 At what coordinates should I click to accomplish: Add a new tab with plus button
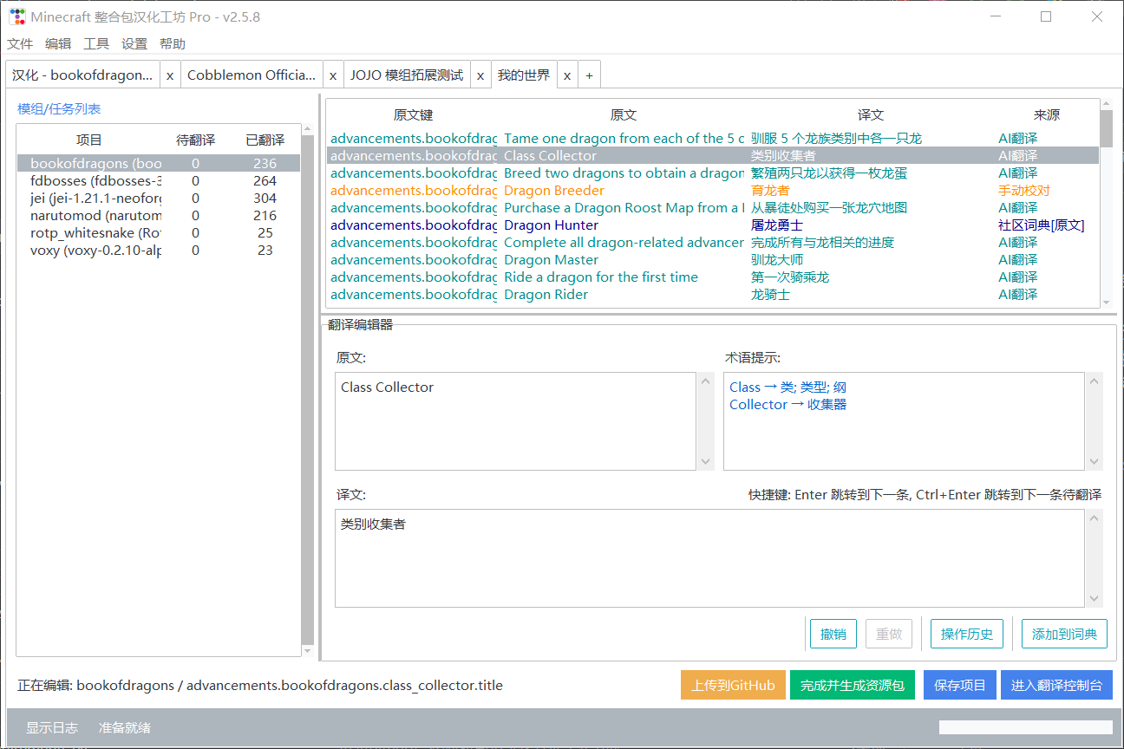pyautogui.click(x=589, y=75)
